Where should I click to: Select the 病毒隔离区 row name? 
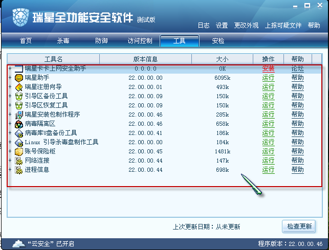tap(40, 124)
